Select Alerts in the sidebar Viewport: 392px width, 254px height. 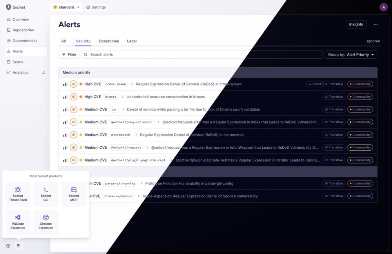coord(26,51)
